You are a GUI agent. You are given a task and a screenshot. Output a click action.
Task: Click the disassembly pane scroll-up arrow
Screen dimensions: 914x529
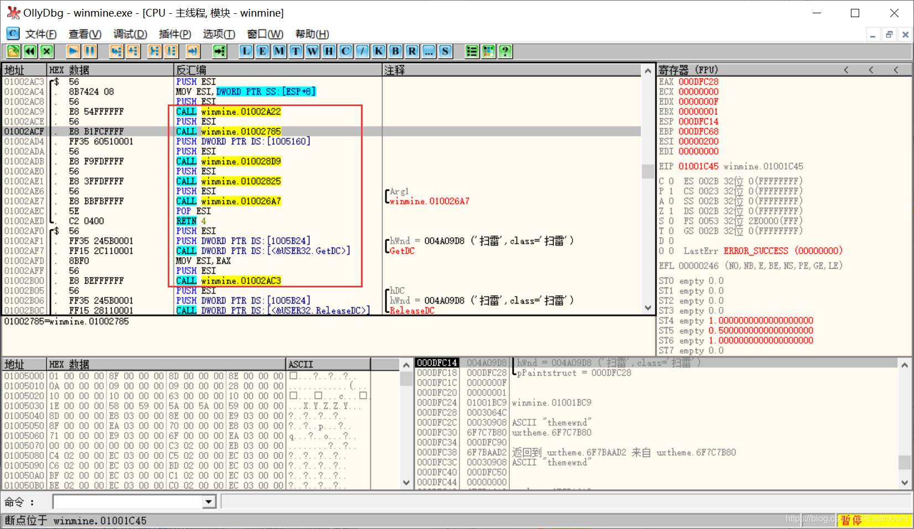tap(648, 70)
